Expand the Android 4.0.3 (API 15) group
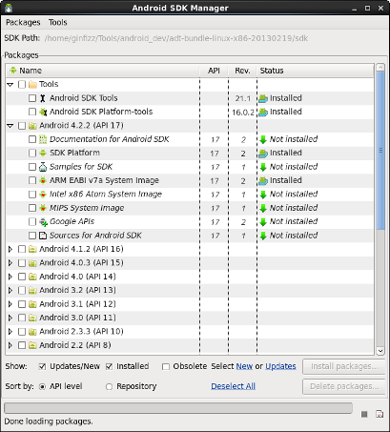Image resolution: width=390 pixels, height=432 pixels. (10, 263)
